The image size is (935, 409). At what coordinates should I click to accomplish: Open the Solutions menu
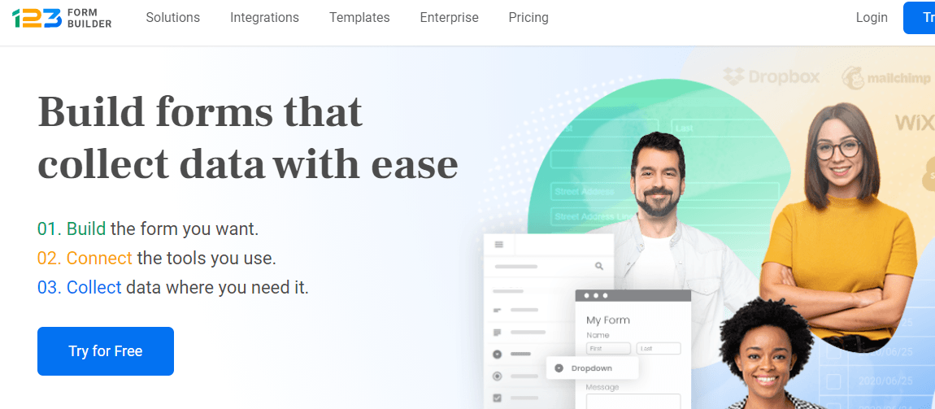coord(172,17)
